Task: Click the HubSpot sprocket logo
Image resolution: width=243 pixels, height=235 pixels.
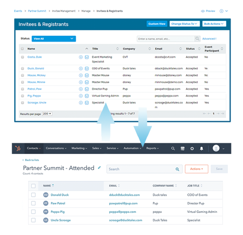Action: click(18, 148)
